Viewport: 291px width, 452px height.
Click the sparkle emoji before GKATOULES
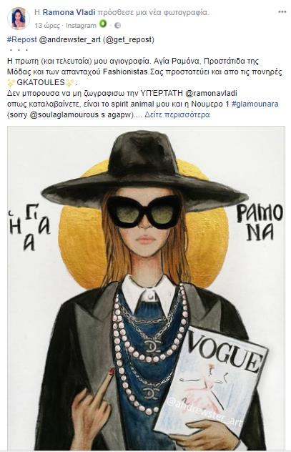[11, 83]
